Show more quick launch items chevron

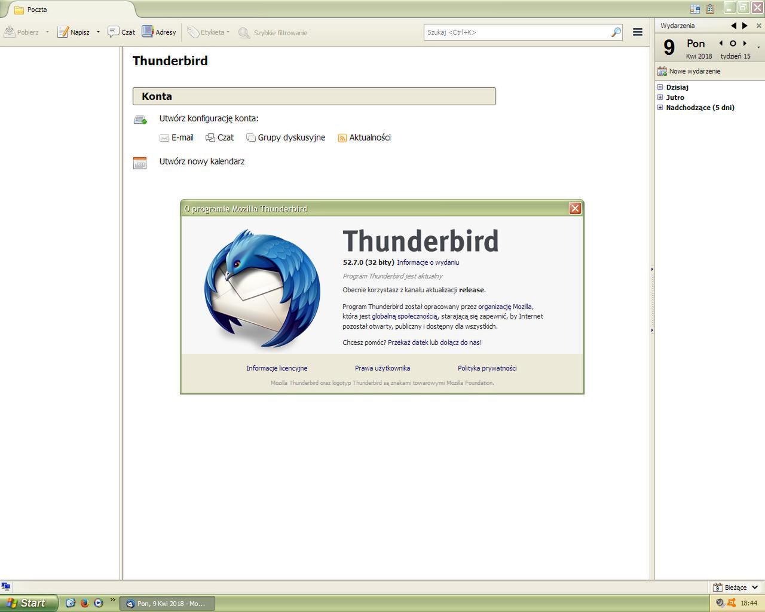coord(112,600)
